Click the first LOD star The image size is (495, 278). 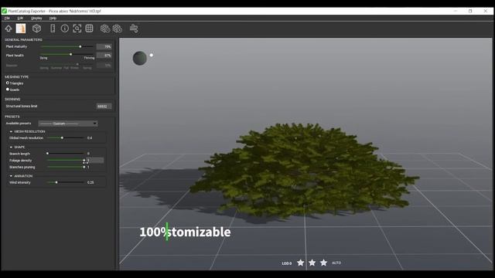point(301,263)
